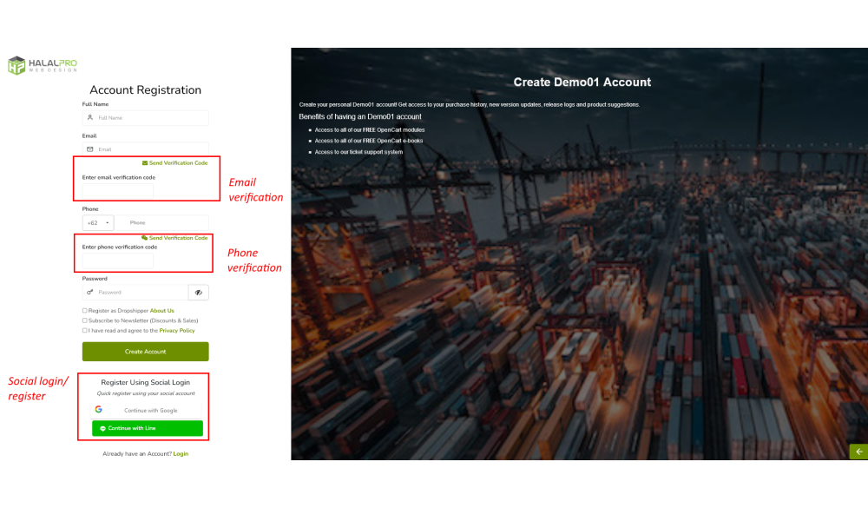Click 'Account Registration' heading text
This screenshot has height=508, width=868.
146,89
